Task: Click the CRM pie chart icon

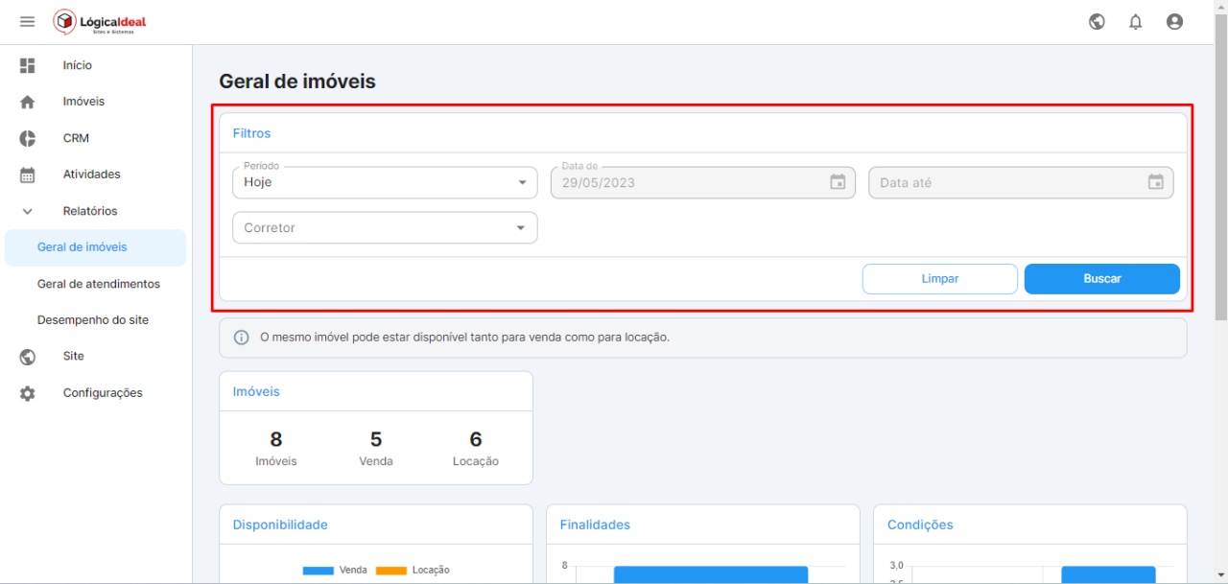Action: 28,138
